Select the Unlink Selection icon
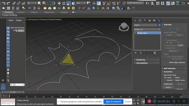Screen dimensions: 189x106 click(x=19, y=3)
